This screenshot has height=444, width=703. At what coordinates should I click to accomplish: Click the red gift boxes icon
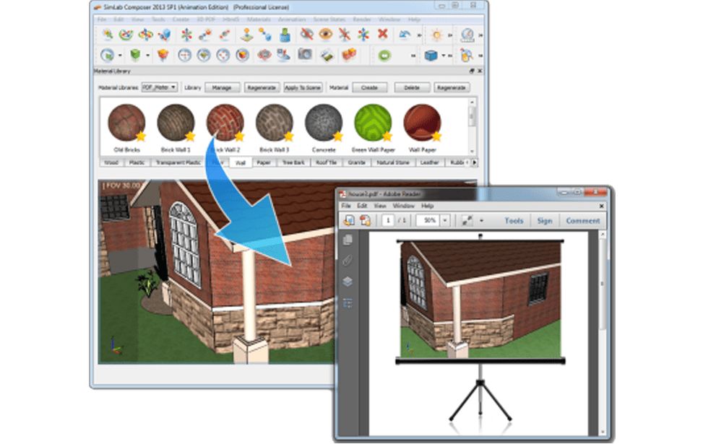click(x=349, y=55)
